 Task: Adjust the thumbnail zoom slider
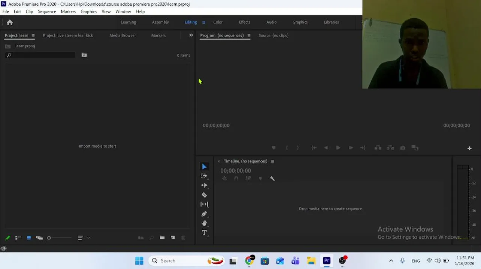tap(59, 238)
